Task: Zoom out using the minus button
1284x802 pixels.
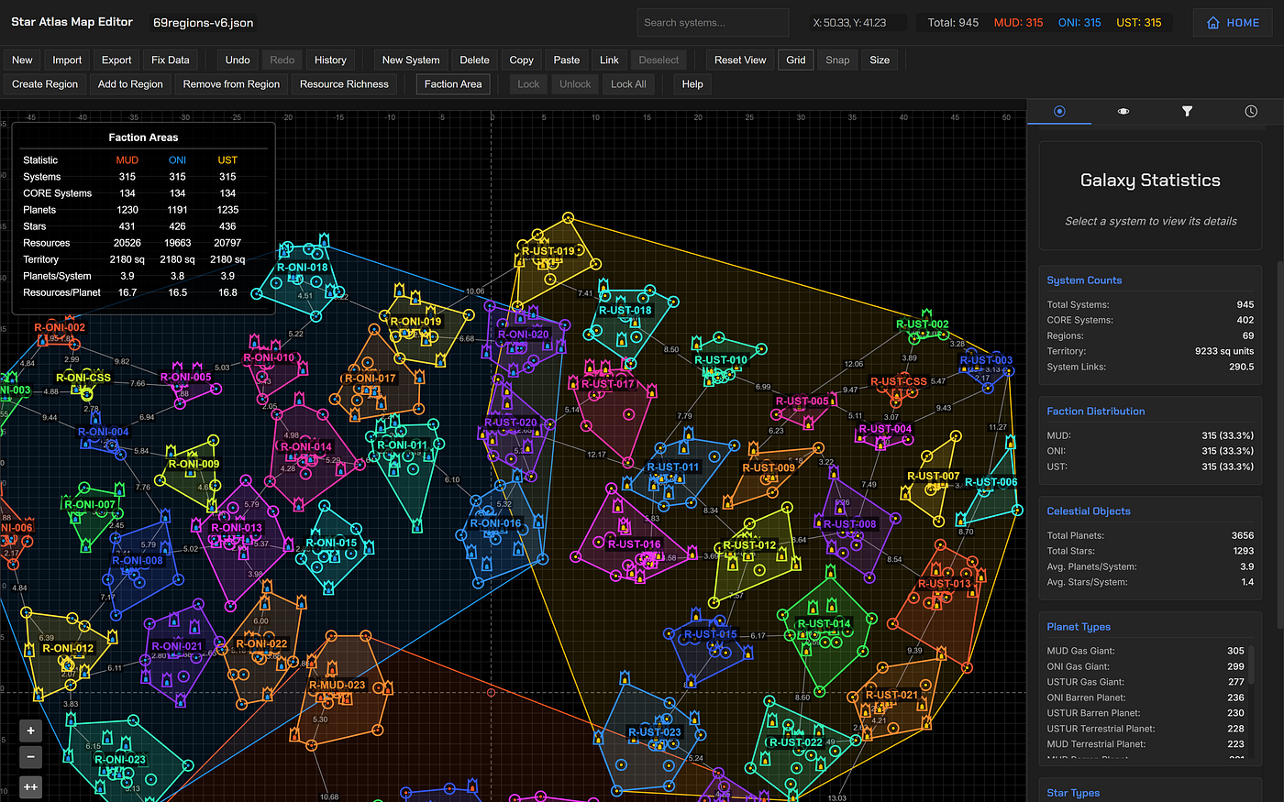Action: pyautogui.click(x=30, y=758)
